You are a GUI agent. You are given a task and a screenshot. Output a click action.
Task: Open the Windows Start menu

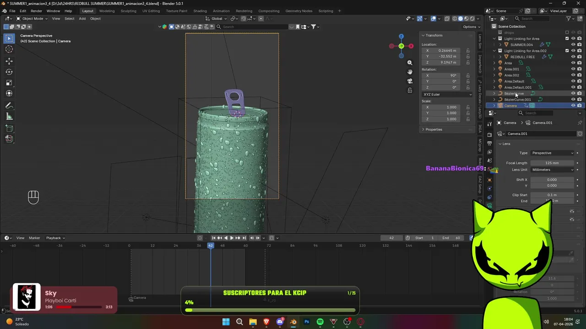coord(226,322)
